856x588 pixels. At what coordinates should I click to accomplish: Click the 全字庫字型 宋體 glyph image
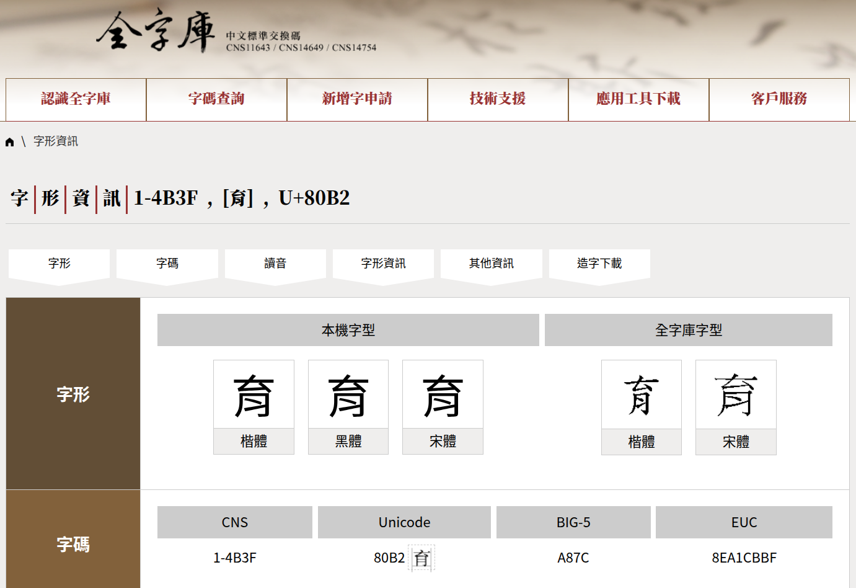tap(736, 395)
